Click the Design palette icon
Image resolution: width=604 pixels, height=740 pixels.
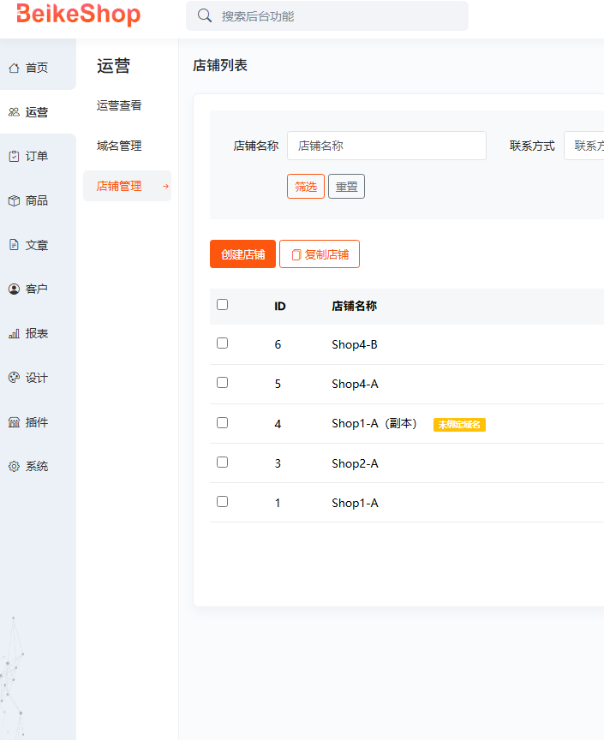tap(14, 378)
